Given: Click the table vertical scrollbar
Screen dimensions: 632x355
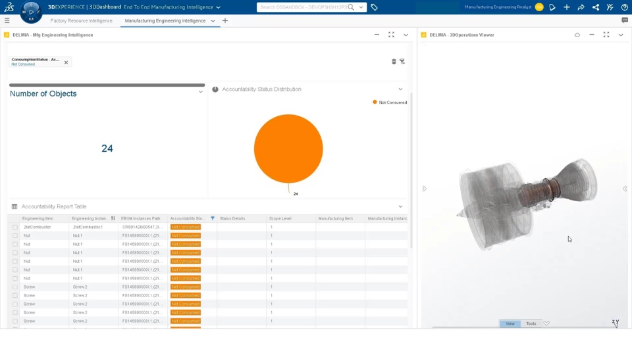Looking at the screenshot, I should [x=411, y=170].
